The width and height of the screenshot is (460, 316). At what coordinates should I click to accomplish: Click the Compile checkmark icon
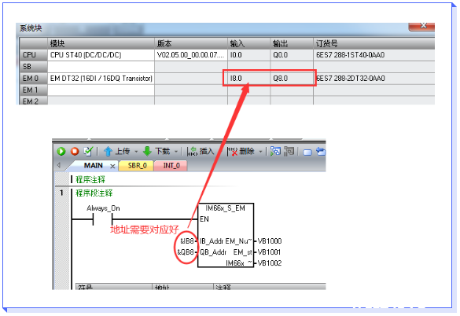pos(88,152)
